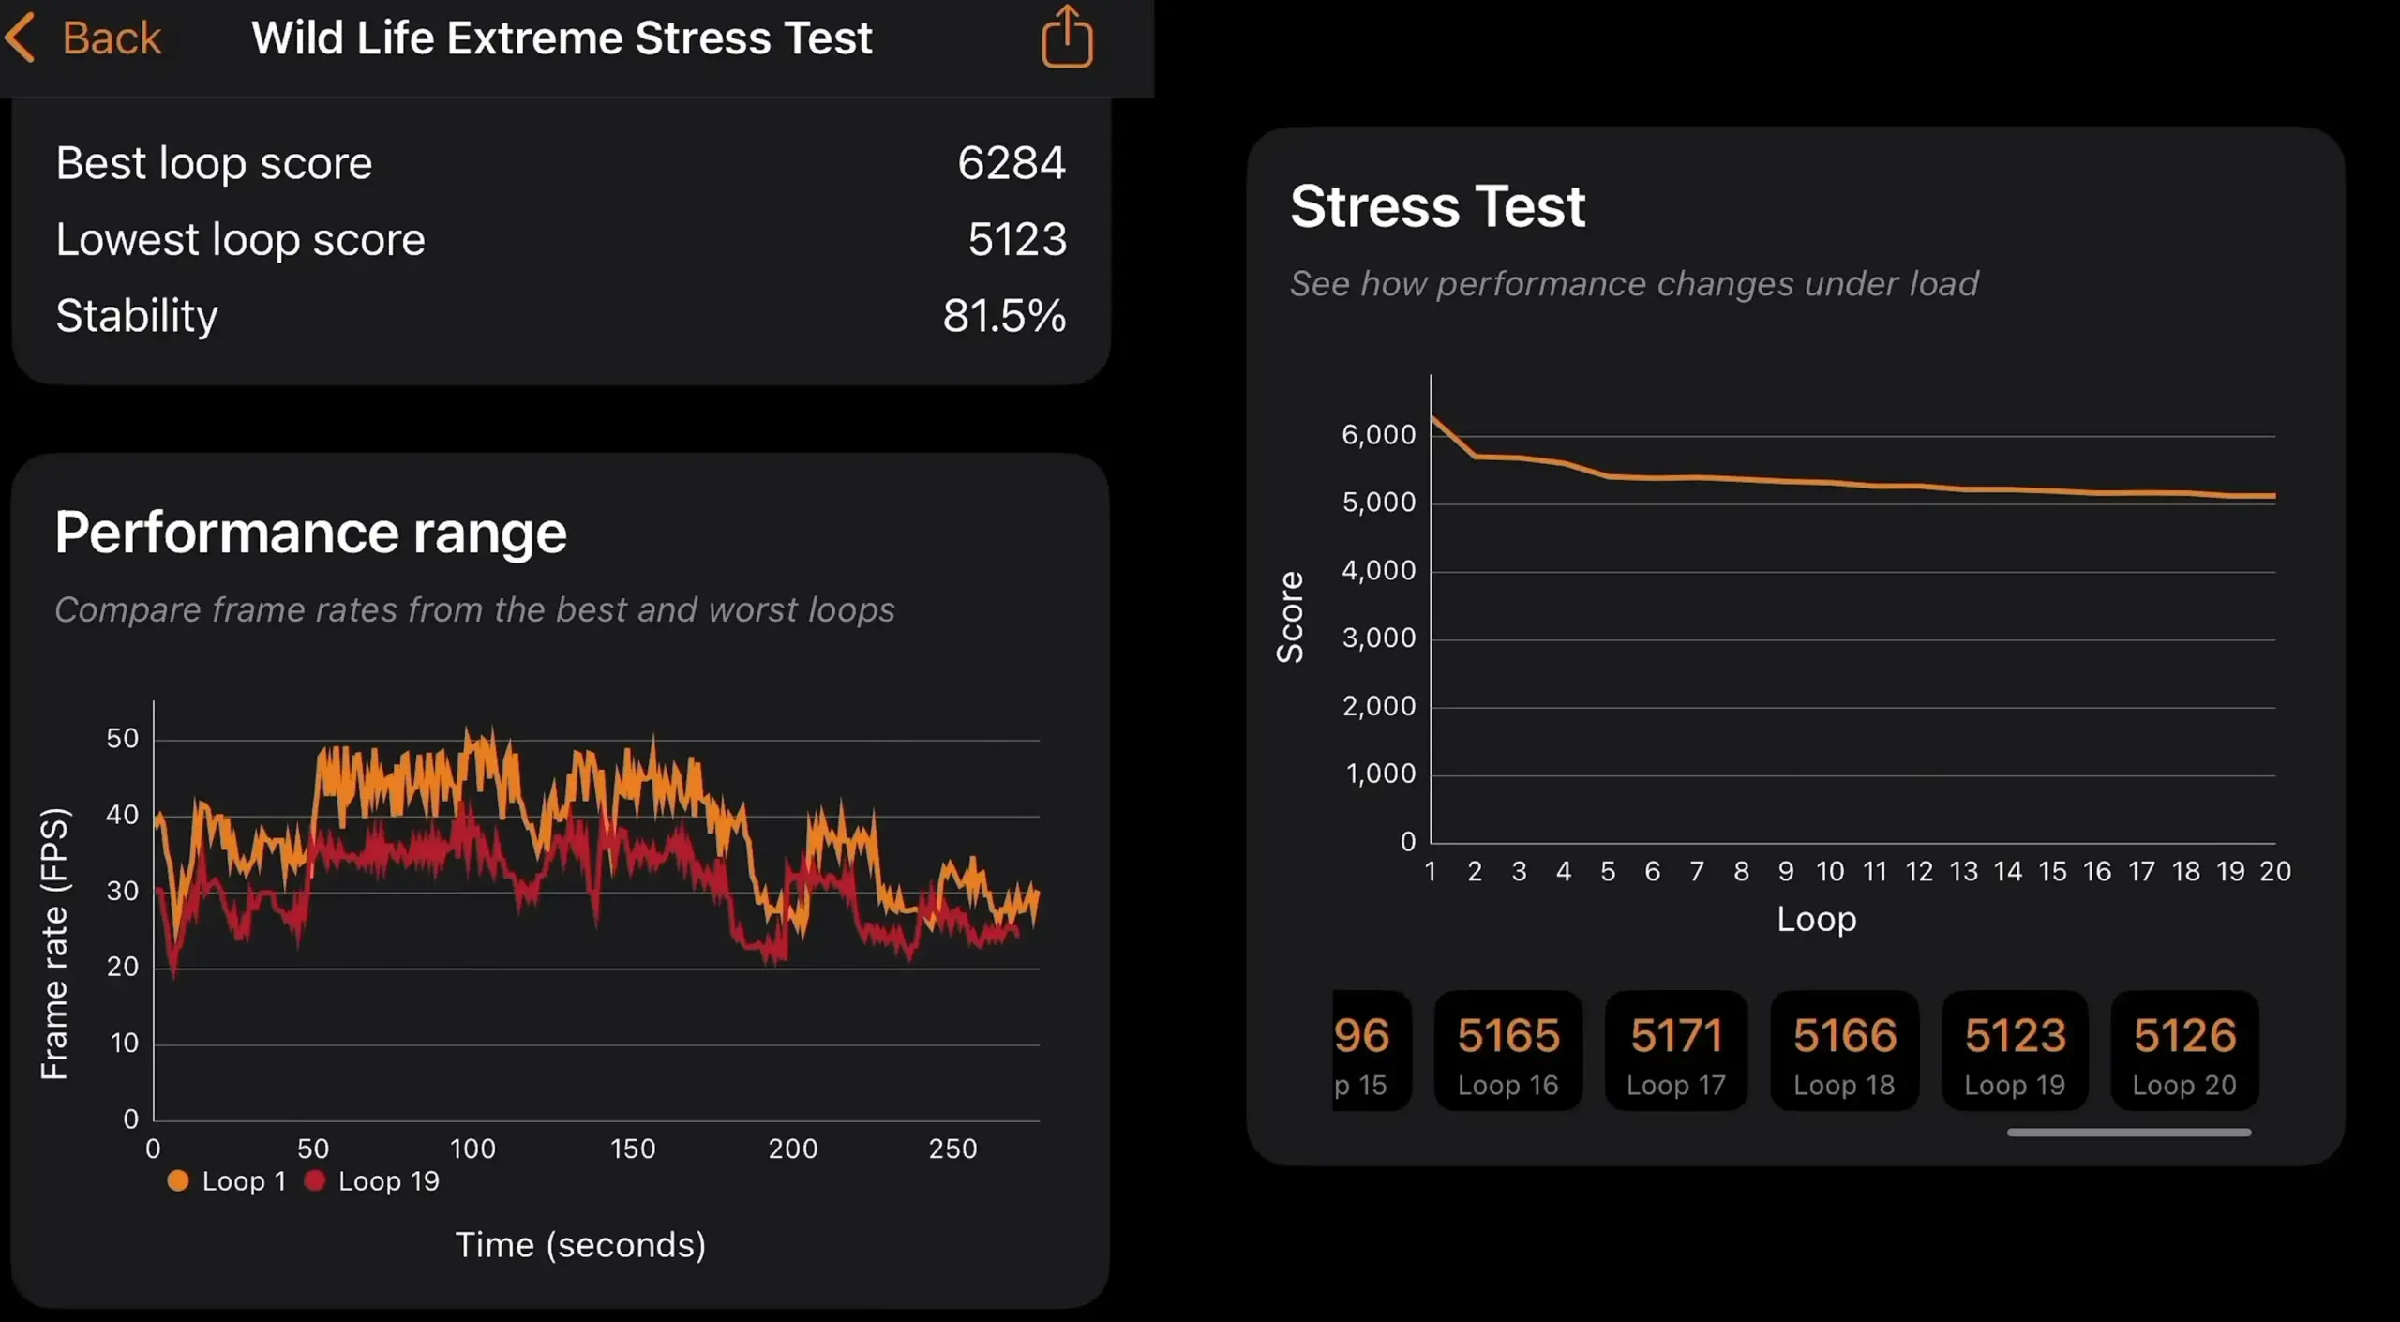The width and height of the screenshot is (2400, 1322).
Task: Click the Stability label
Action: (137, 317)
